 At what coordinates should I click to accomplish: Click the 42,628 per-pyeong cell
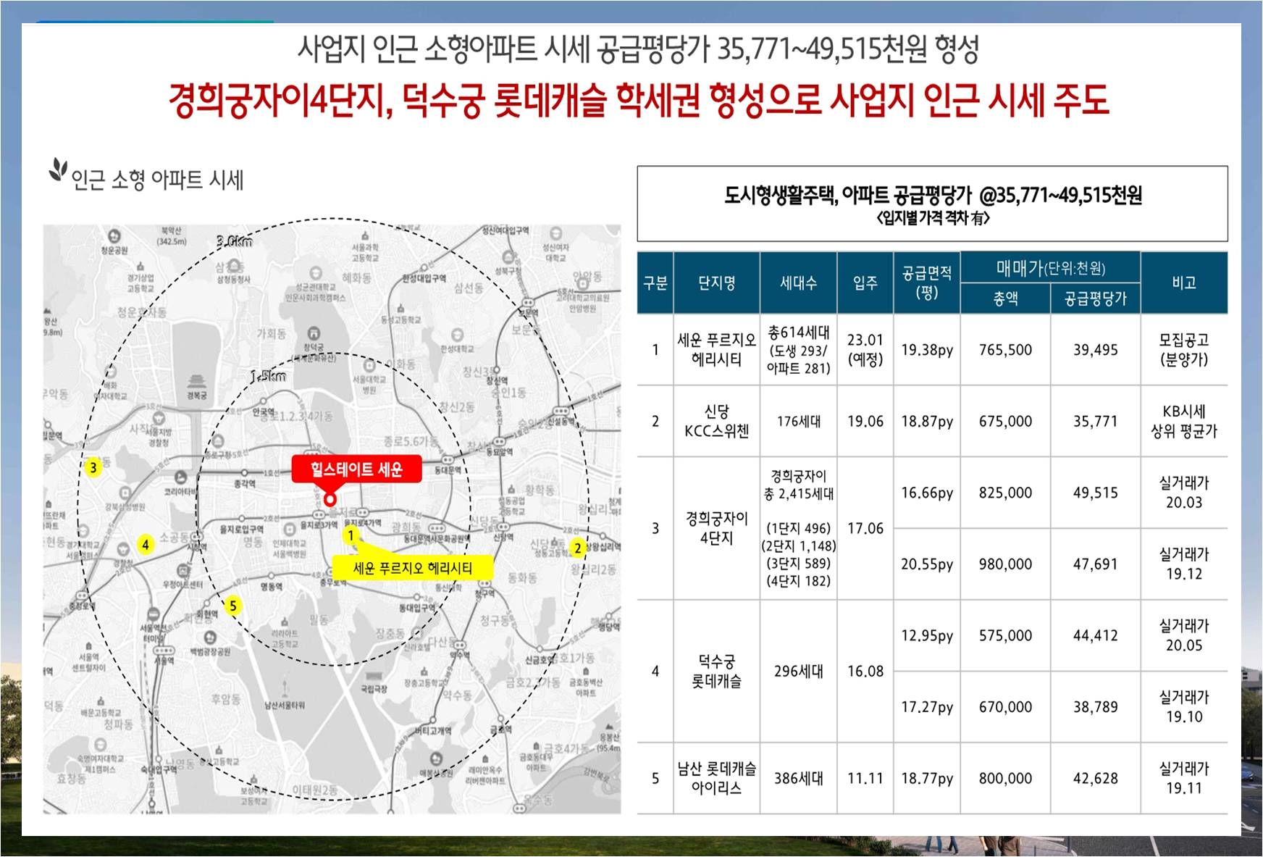point(1096,779)
